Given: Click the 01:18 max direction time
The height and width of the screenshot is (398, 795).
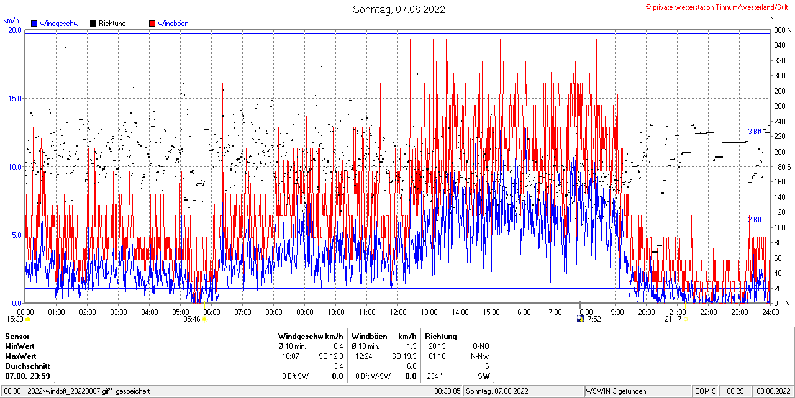Looking at the screenshot, I should coord(438,356).
